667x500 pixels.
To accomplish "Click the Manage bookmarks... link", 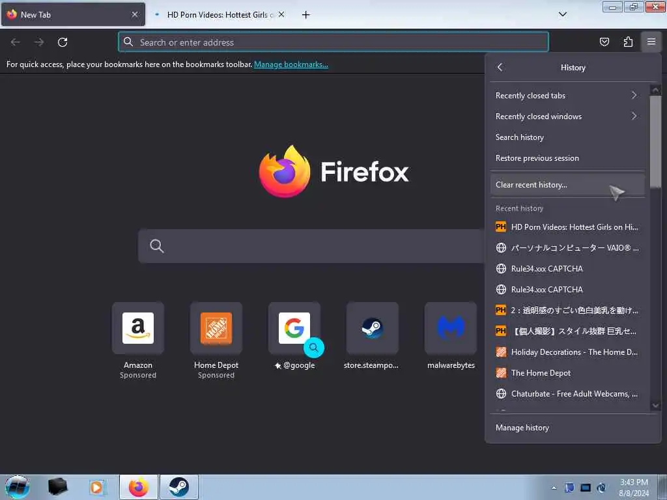I will click(x=291, y=64).
